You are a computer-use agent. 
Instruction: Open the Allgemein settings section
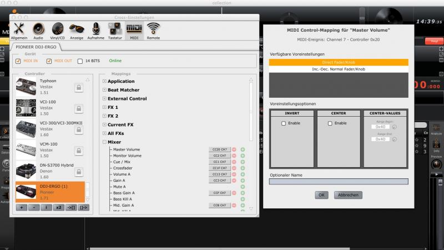(x=19, y=31)
